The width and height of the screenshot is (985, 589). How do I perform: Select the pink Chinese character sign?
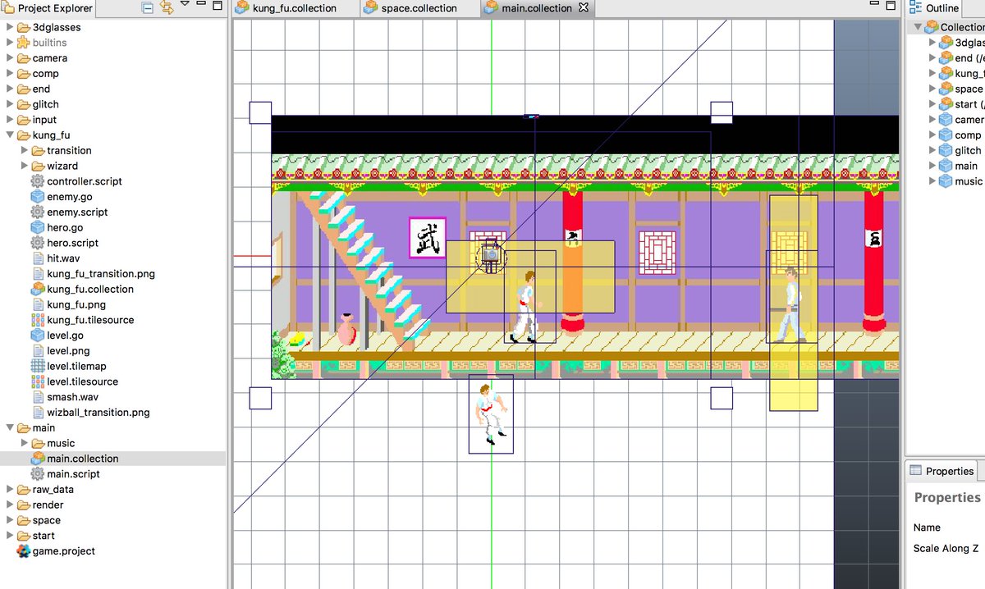428,238
